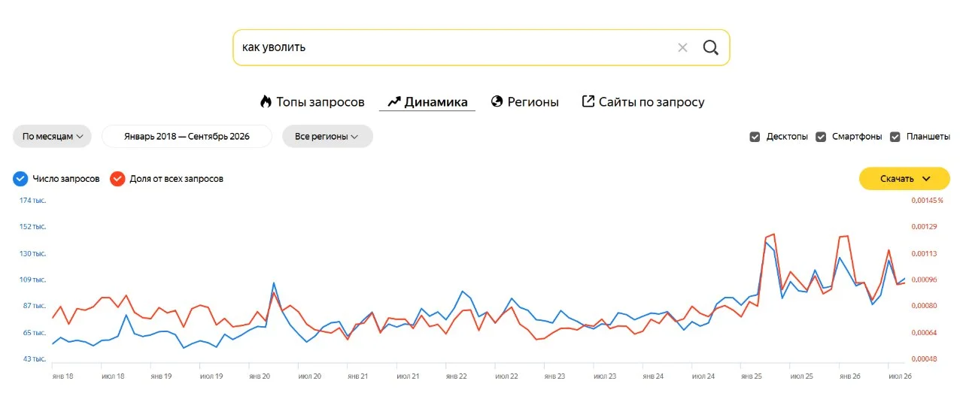Open the Сайты по запросу tab
The image size is (963, 393).
click(643, 101)
